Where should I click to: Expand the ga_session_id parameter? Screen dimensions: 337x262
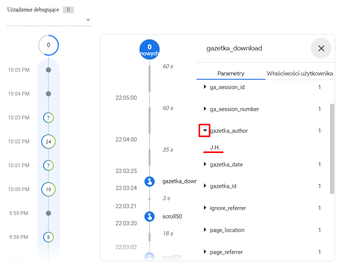pyautogui.click(x=205, y=87)
